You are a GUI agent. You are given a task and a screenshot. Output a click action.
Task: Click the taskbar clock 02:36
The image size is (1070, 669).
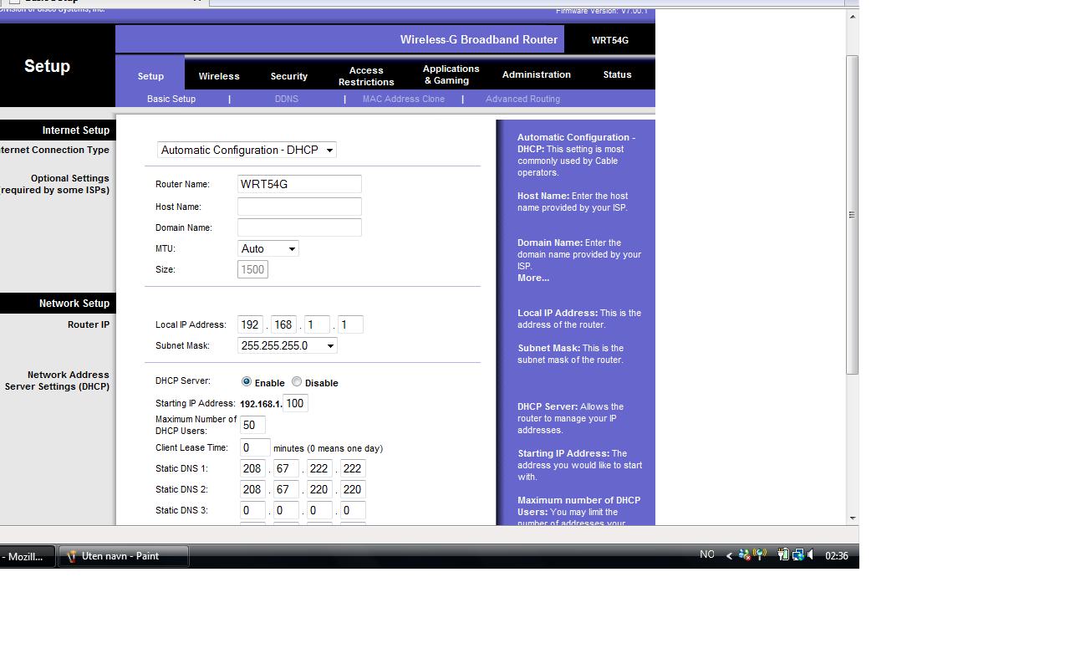click(837, 555)
